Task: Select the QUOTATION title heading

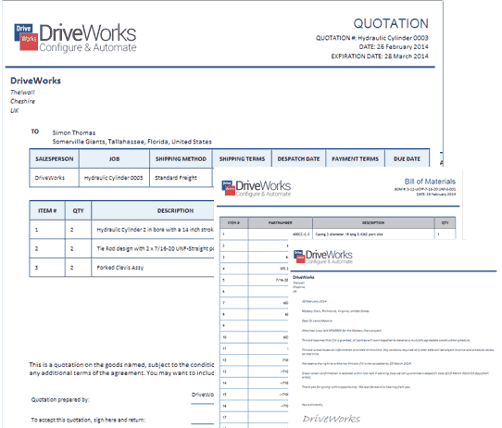Action: (x=391, y=23)
